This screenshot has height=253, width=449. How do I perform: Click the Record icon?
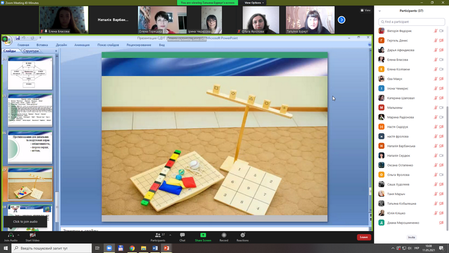coord(224,235)
